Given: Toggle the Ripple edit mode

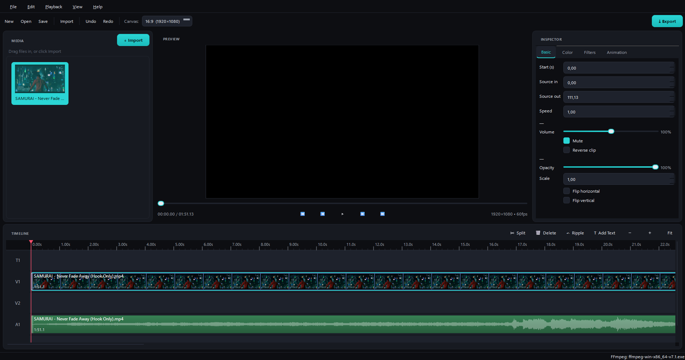Looking at the screenshot, I should point(575,233).
